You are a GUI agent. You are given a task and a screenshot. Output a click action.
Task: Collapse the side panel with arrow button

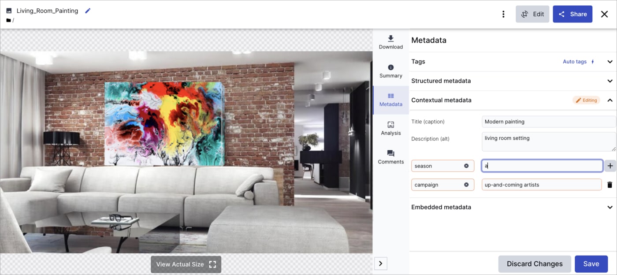click(x=380, y=264)
